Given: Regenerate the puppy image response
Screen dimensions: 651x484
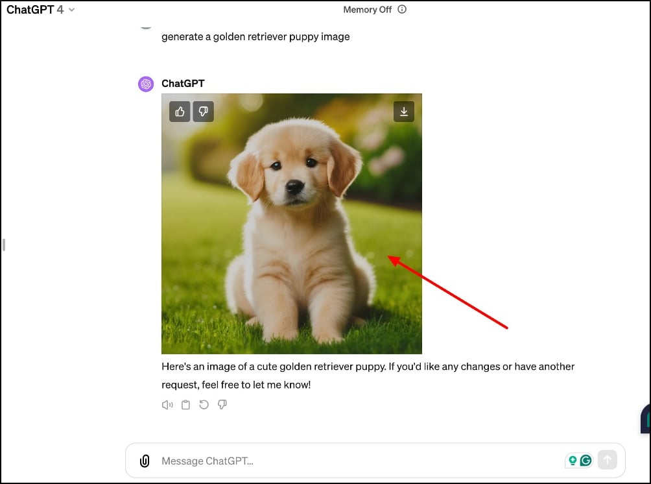Looking at the screenshot, I should coord(204,404).
